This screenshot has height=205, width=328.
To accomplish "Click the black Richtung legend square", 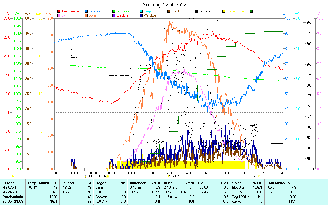I will pos(196,11).
